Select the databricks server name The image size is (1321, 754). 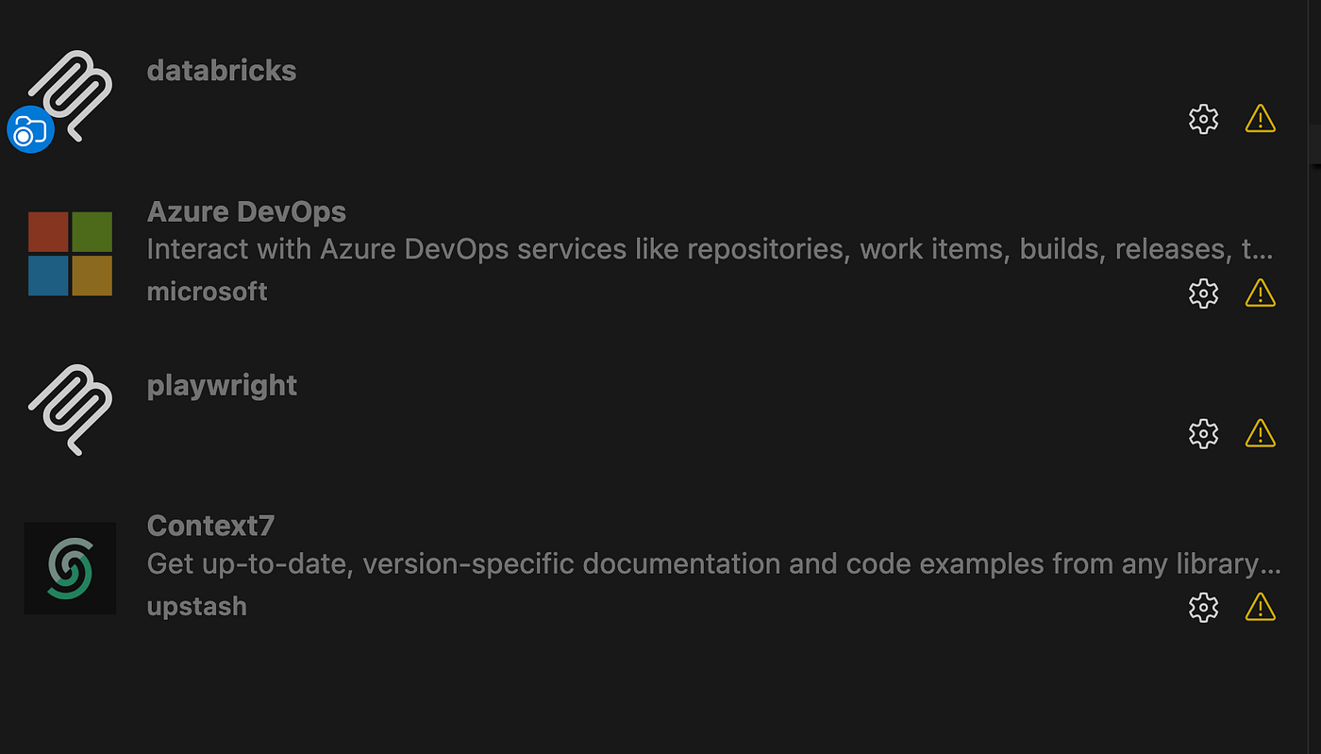(x=221, y=70)
